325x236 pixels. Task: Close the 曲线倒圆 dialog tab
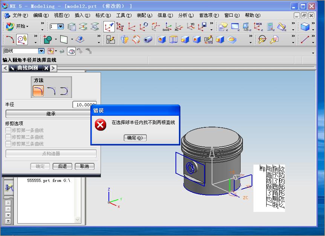(46, 68)
